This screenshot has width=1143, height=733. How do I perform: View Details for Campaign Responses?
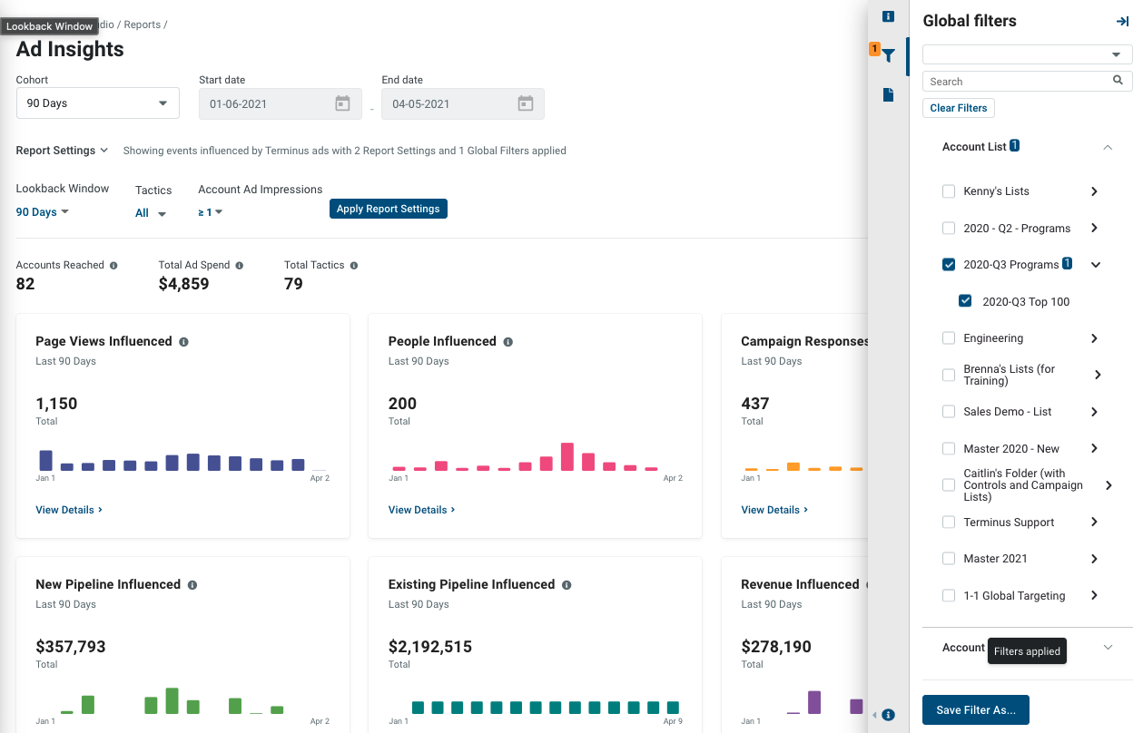click(774, 510)
